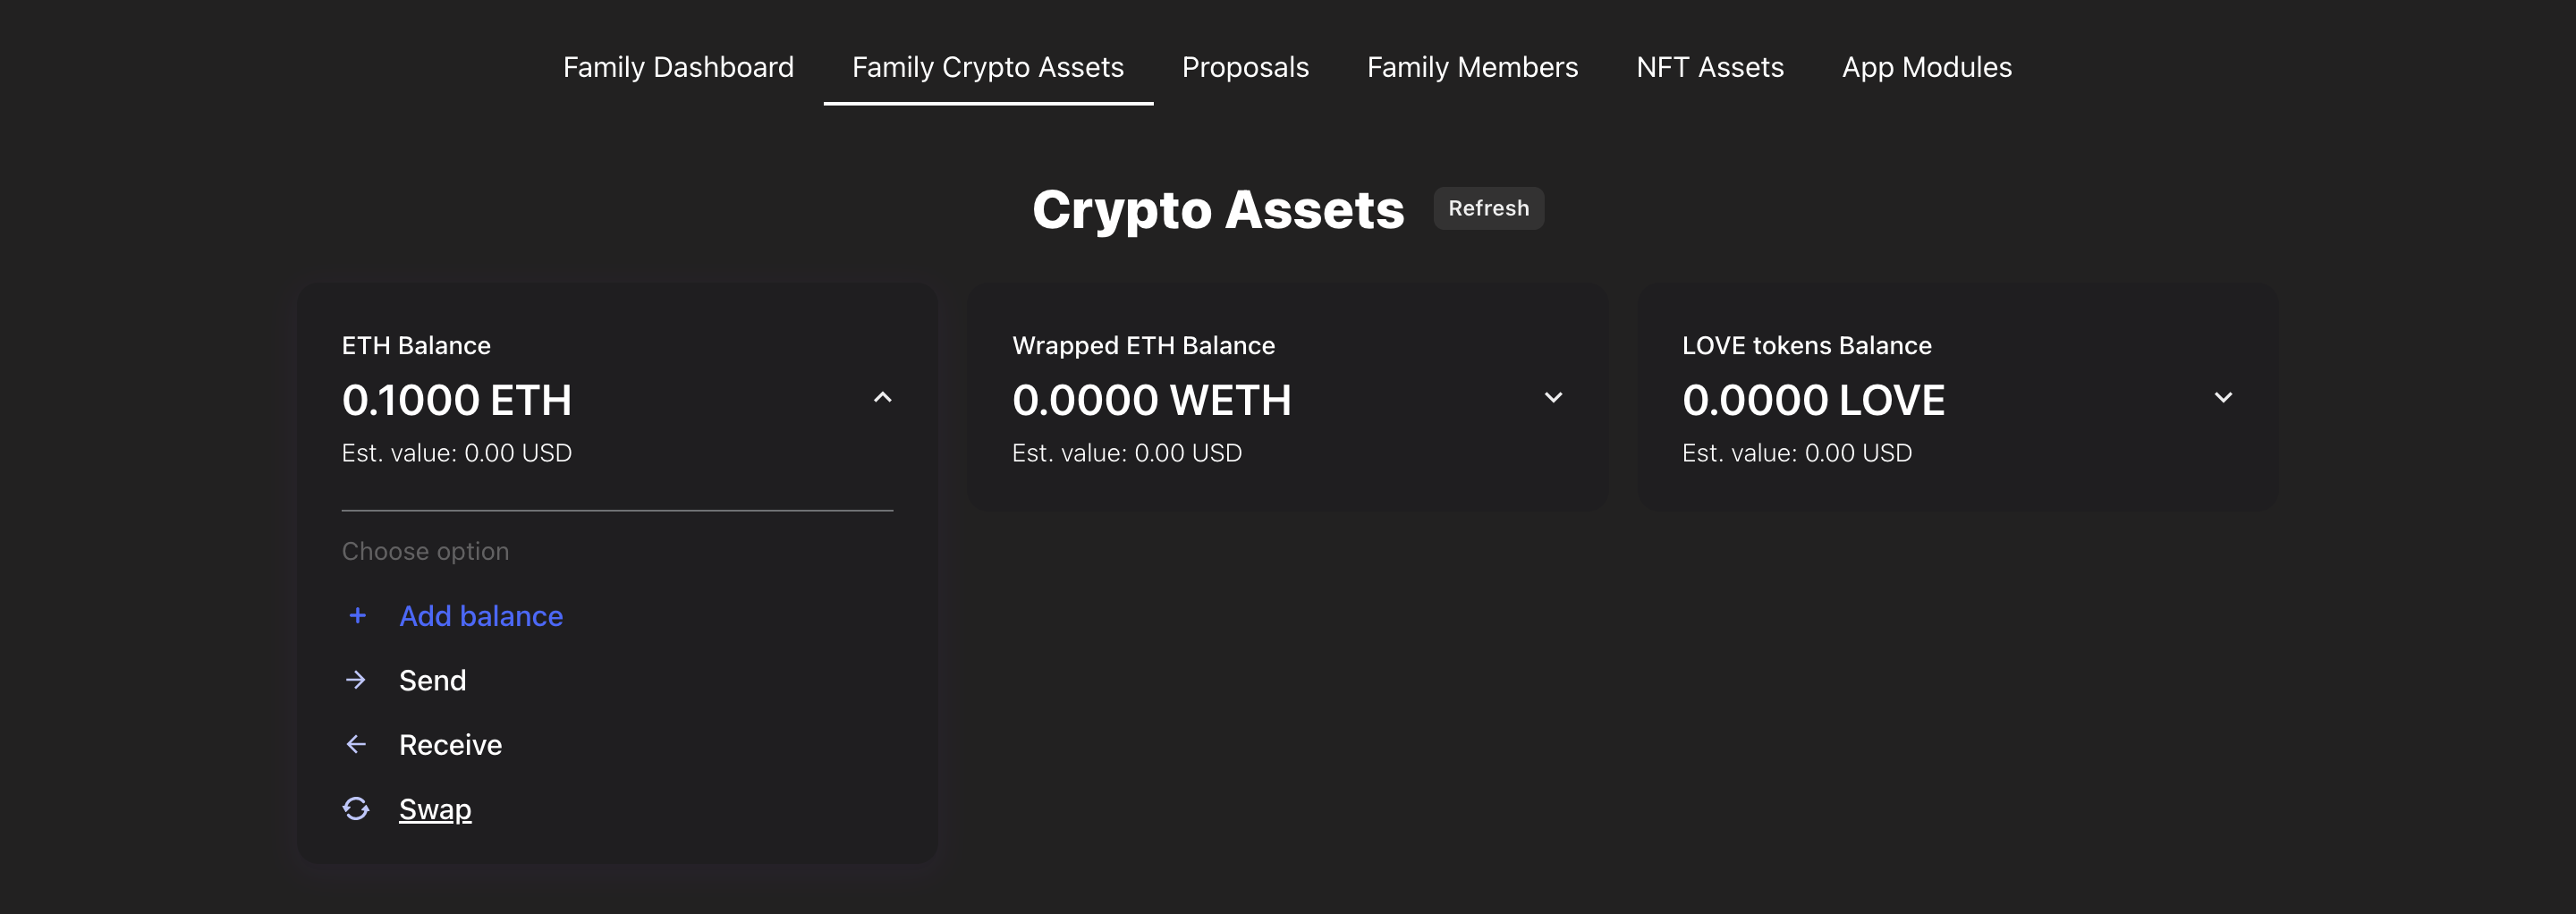Collapse the ETH Balance card chevron
This screenshot has height=914, width=2576.
(x=882, y=397)
